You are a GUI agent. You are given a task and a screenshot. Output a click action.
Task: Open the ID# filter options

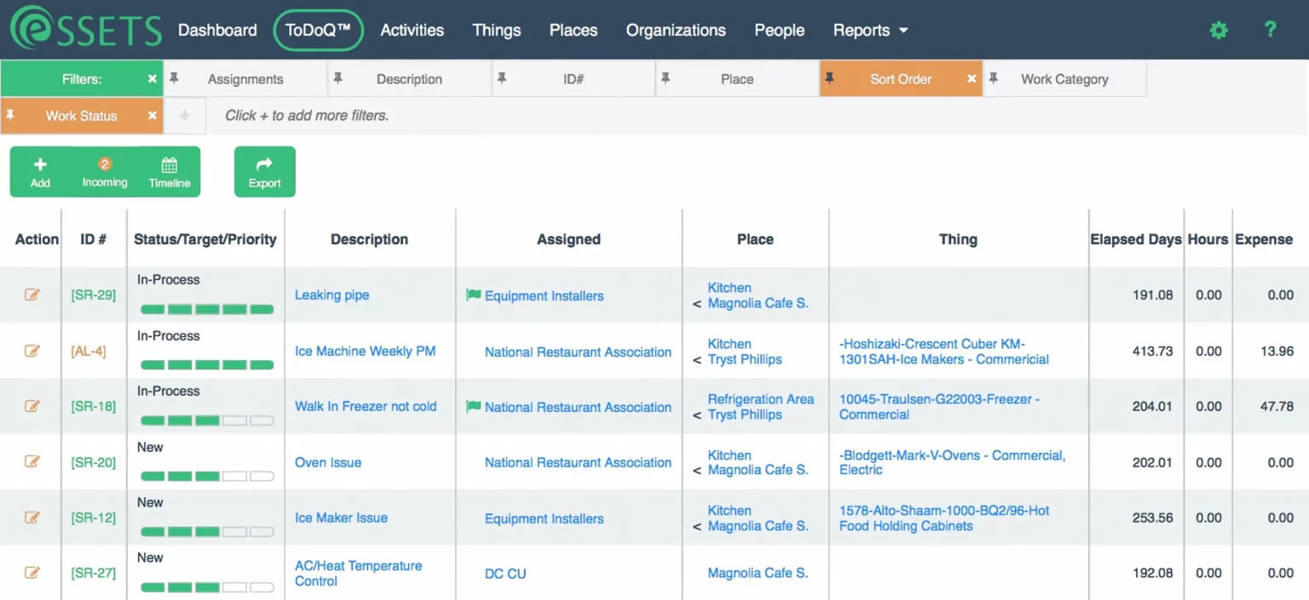pos(574,79)
